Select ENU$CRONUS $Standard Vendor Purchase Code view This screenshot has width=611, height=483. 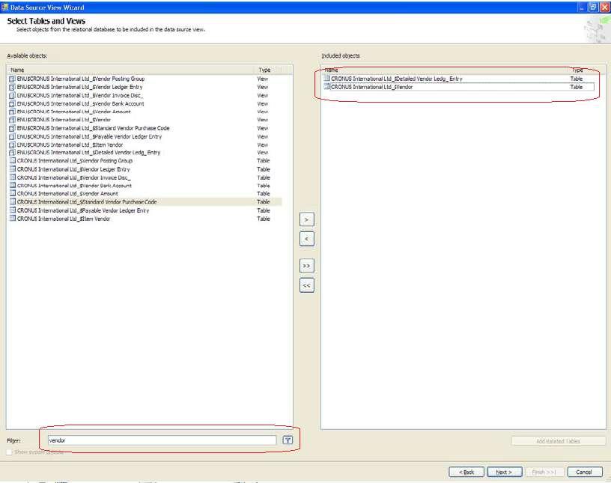[145, 128]
